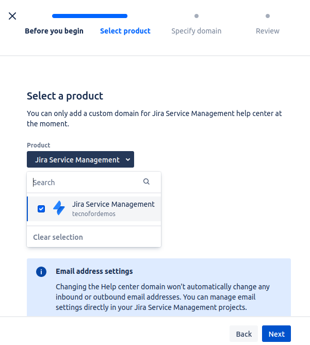This screenshot has width=310, height=345.
Task: Collapse the Jira Service Management product dropdown
Action: click(x=80, y=159)
